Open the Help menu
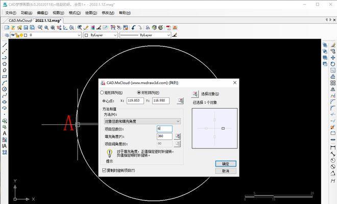The height and width of the screenshot is (204, 337). point(125,13)
